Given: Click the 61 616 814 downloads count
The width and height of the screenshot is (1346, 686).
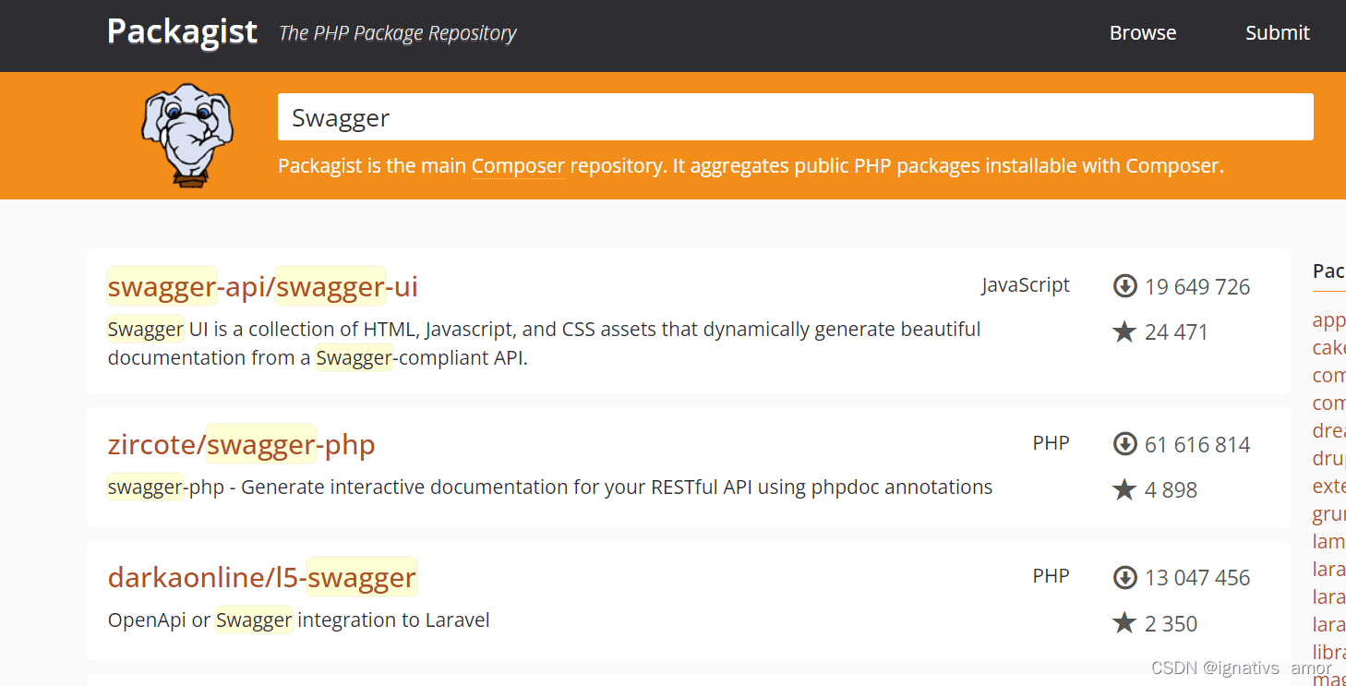Looking at the screenshot, I should (x=1197, y=445).
